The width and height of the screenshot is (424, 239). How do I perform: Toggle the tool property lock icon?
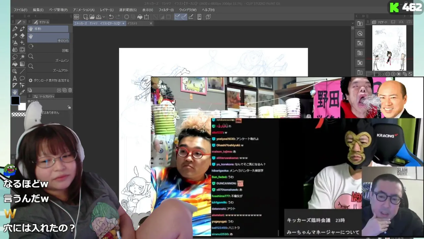pos(69,107)
